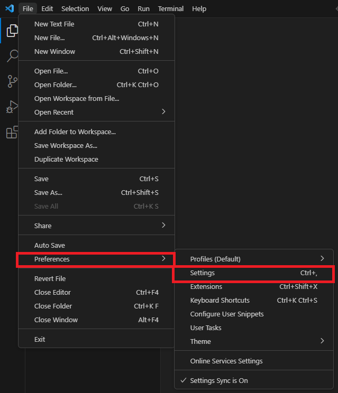Image resolution: width=338 pixels, height=393 pixels.
Task: Choose Exit from the File menu
Action: [x=96, y=339]
